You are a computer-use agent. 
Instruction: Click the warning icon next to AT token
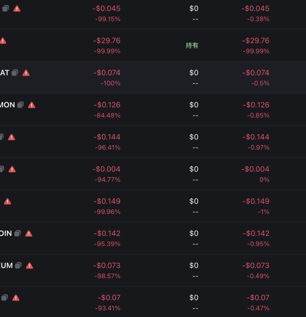click(x=26, y=73)
